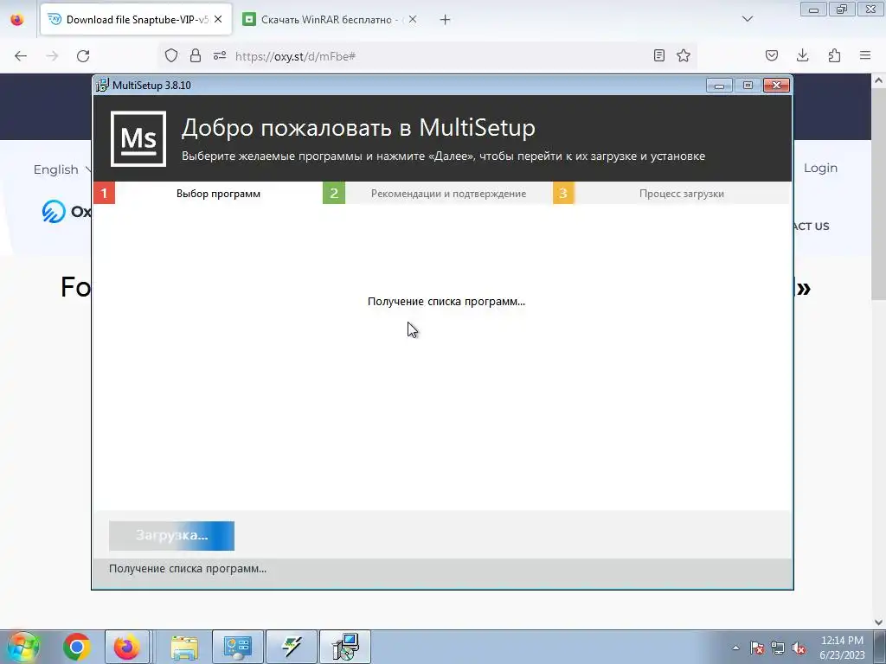Open a new Firefox tab
Image resolution: width=886 pixels, height=664 pixels.
(x=446, y=20)
